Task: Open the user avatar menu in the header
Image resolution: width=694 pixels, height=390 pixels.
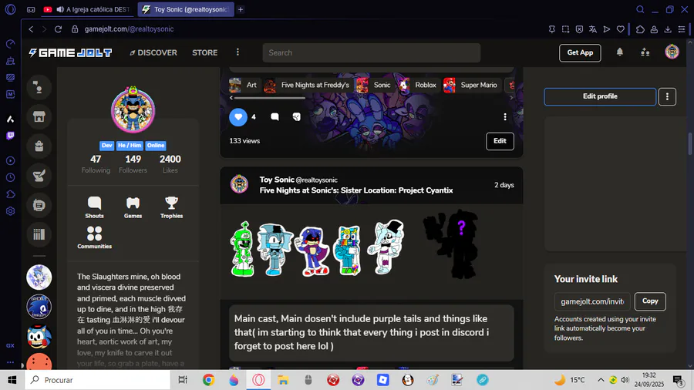Action: point(672,52)
